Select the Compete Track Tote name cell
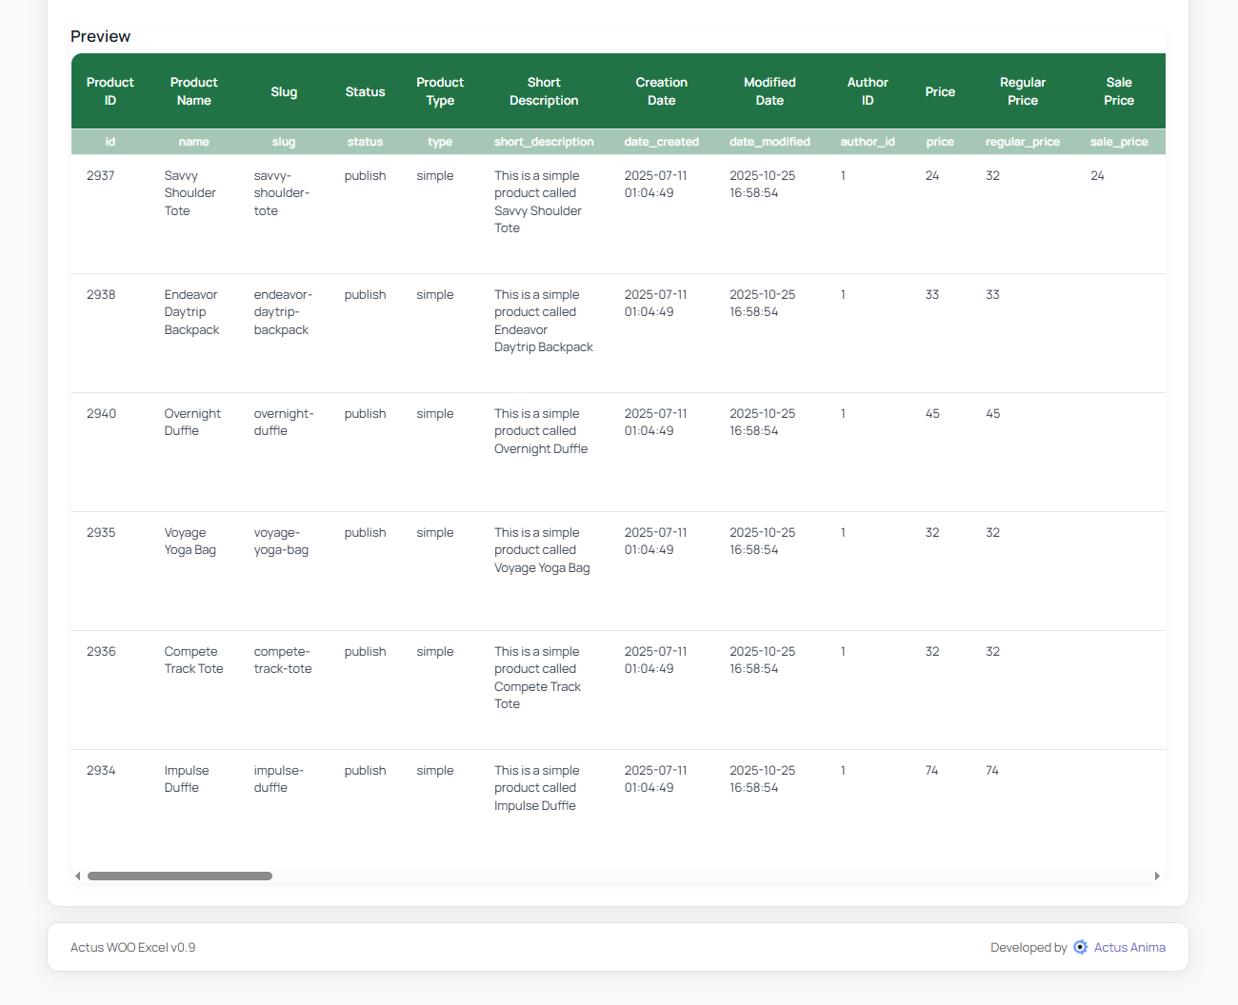 coord(193,660)
